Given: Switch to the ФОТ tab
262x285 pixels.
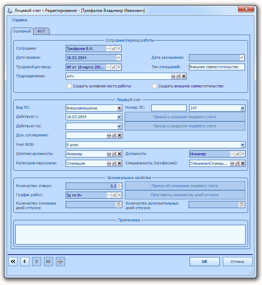Looking at the screenshot, I should click(x=42, y=31).
